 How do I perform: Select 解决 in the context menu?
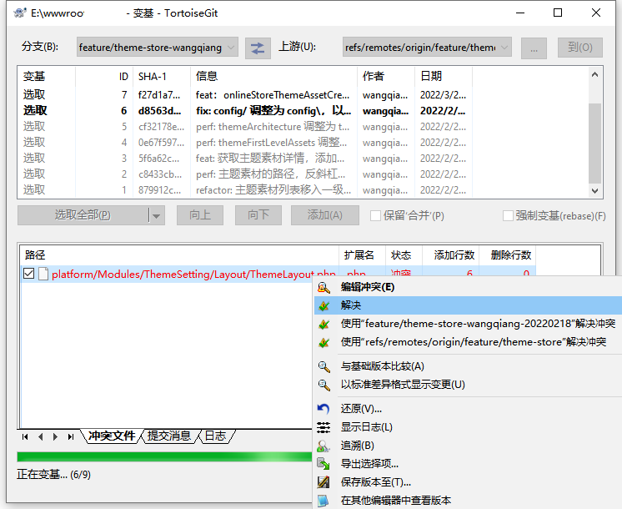tap(468, 305)
